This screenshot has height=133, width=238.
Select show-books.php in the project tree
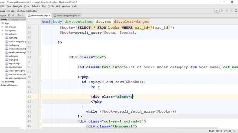click(15, 71)
